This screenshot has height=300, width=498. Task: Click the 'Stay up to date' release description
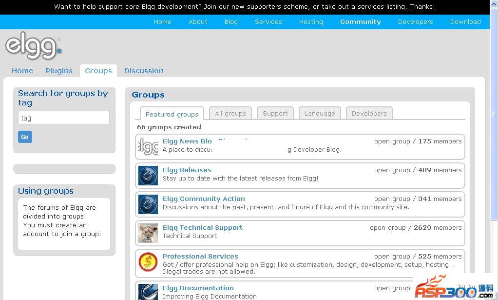coord(240,178)
